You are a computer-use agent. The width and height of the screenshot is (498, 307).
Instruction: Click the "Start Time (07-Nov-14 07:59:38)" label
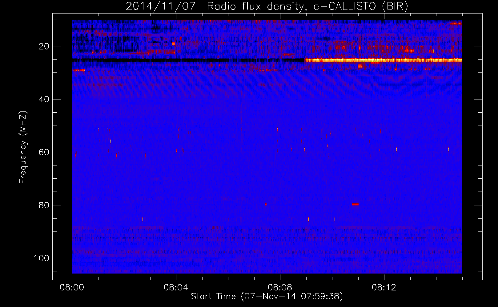click(267, 297)
